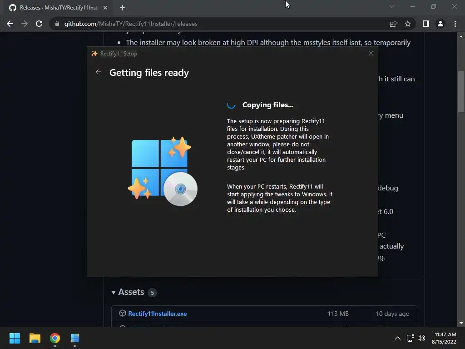Open Chrome side panel
The width and height of the screenshot is (465, 349).
[x=426, y=24]
